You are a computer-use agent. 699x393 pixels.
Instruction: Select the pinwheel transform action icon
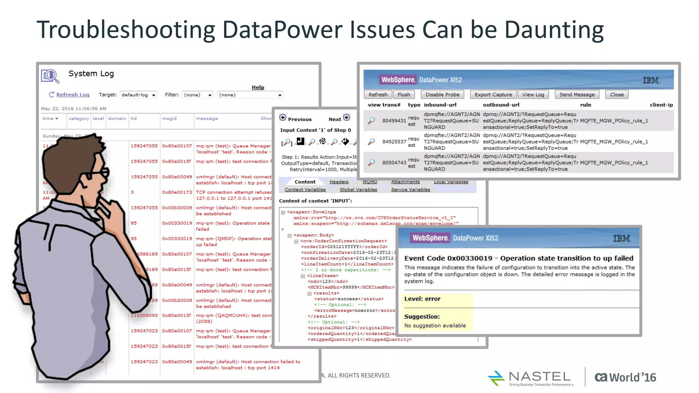[x=323, y=141]
